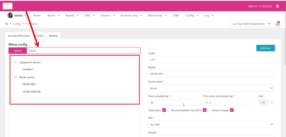The image size is (286, 137).
Task: Open notifications bell icon
Action: tap(278, 24)
